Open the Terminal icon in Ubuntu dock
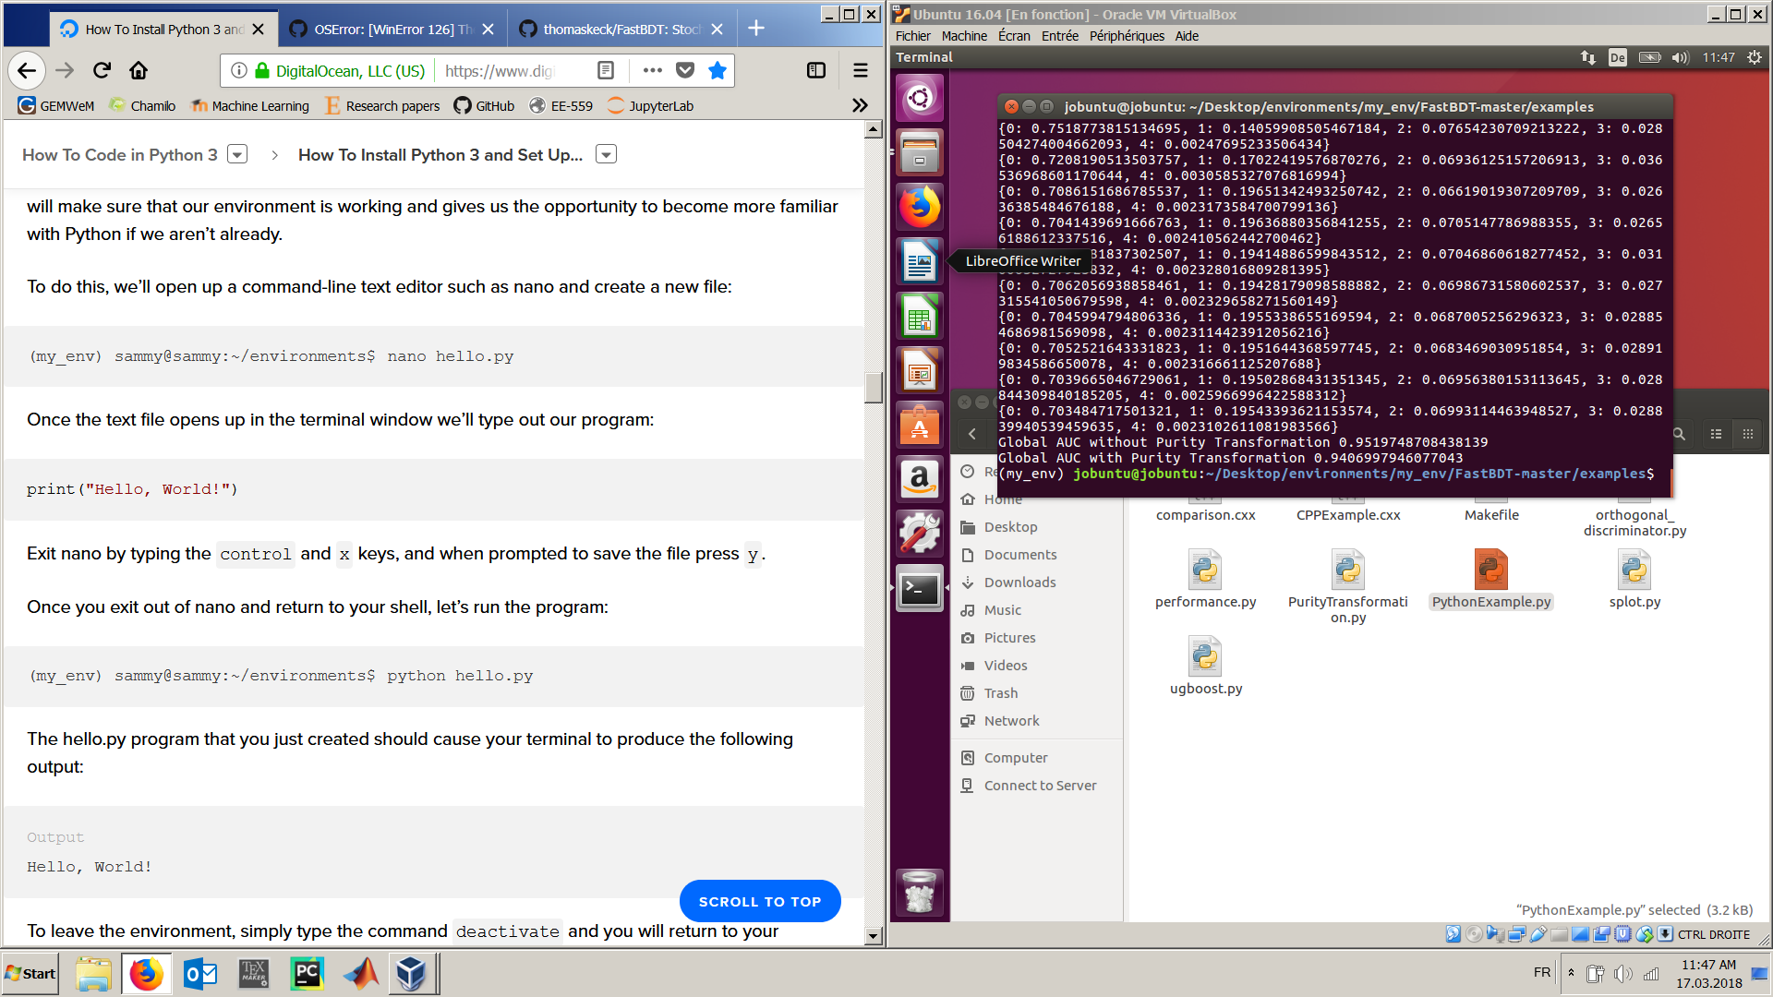This screenshot has width=1773, height=997. point(920,589)
